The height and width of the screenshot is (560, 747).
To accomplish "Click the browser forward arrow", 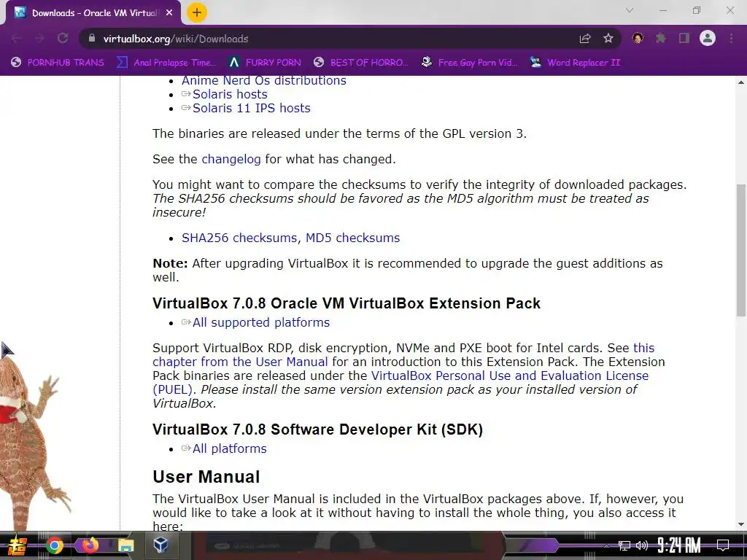I will pos(39,39).
